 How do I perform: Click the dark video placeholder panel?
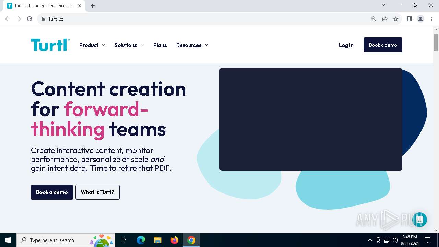click(311, 119)
